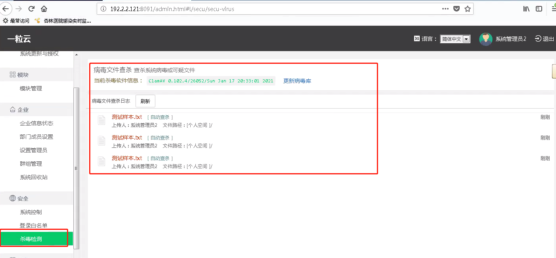The height and width of the screenshot is (258, 556).
Task: Open 登录白名单 in sidebar
Action: [34, 226]
